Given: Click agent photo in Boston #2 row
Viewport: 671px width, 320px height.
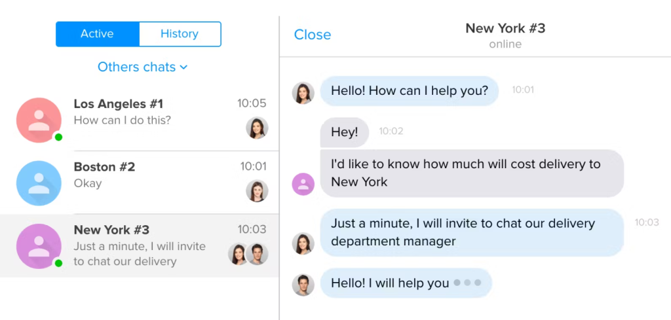Looking at the screenshot, I should (x=257, y=191).
